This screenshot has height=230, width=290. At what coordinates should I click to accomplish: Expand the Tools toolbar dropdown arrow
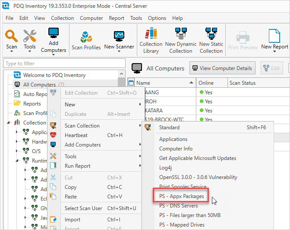click(x=30, y=51)
